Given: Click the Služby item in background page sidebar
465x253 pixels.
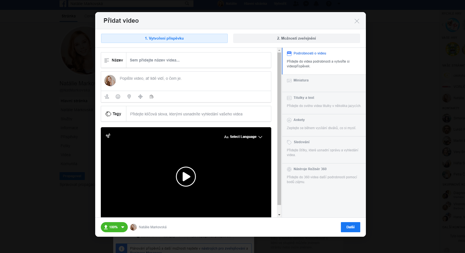Looking at the screenshot, I should click(x=67, y=119).
